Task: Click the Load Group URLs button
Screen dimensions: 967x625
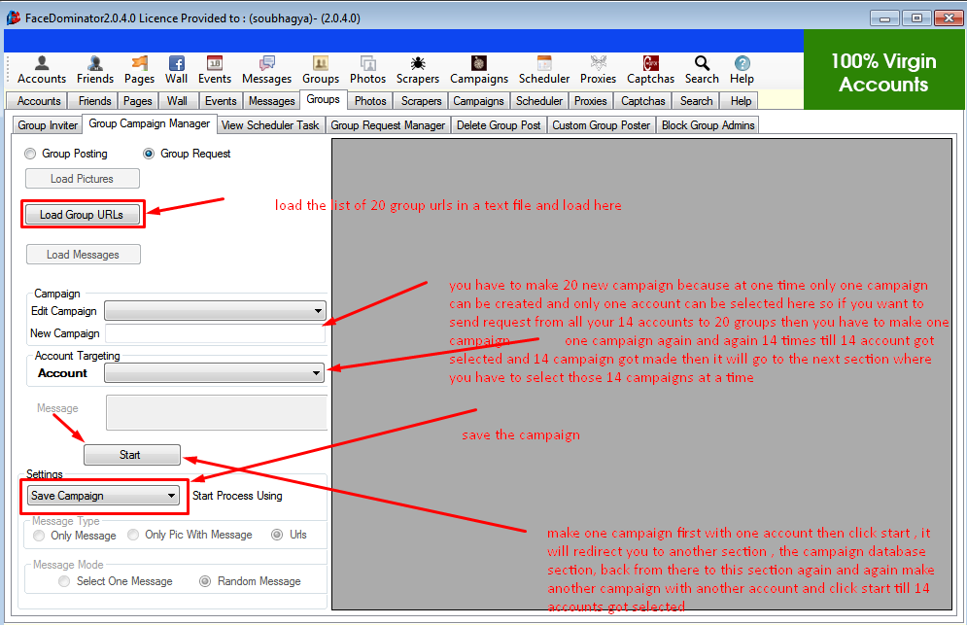Action: [82, 215]
